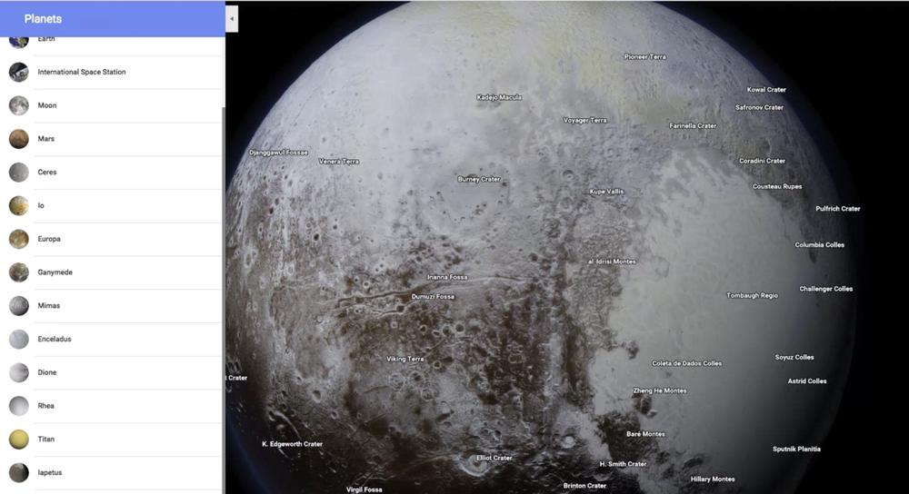Viewport: 909px width, 494px height.
Task: Click the Sputnik Planitia label
Action: click(x=796, y=449)
